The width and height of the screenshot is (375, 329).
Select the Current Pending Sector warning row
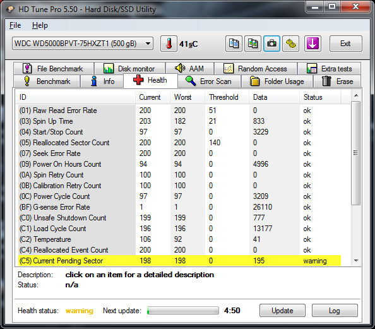(179, 261)
